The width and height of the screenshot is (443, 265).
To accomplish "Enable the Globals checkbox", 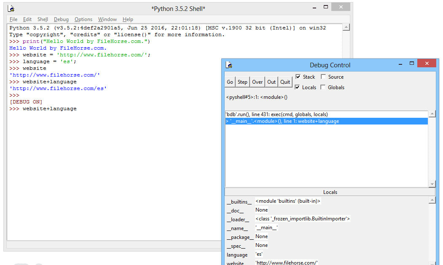I will coord(323,87).
